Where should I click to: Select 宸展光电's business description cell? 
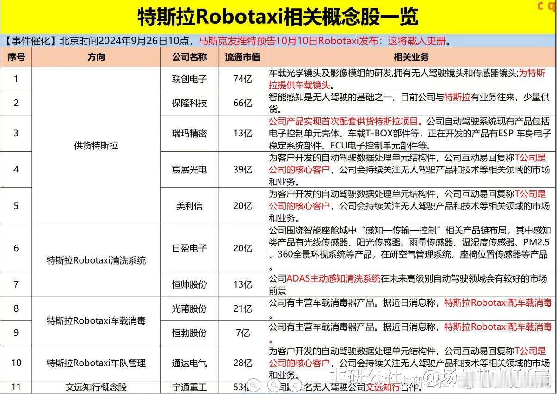pos(411,169)
